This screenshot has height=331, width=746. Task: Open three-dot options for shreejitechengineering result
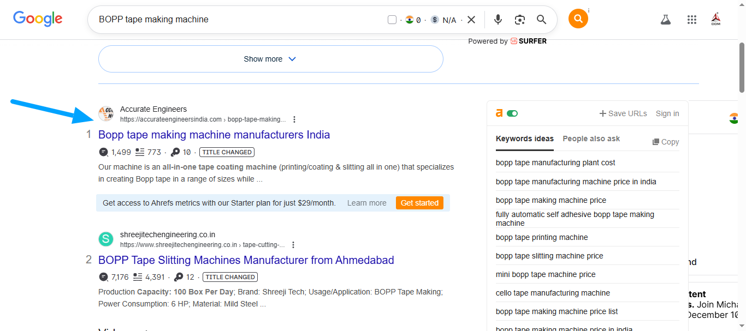coord(293,245)
